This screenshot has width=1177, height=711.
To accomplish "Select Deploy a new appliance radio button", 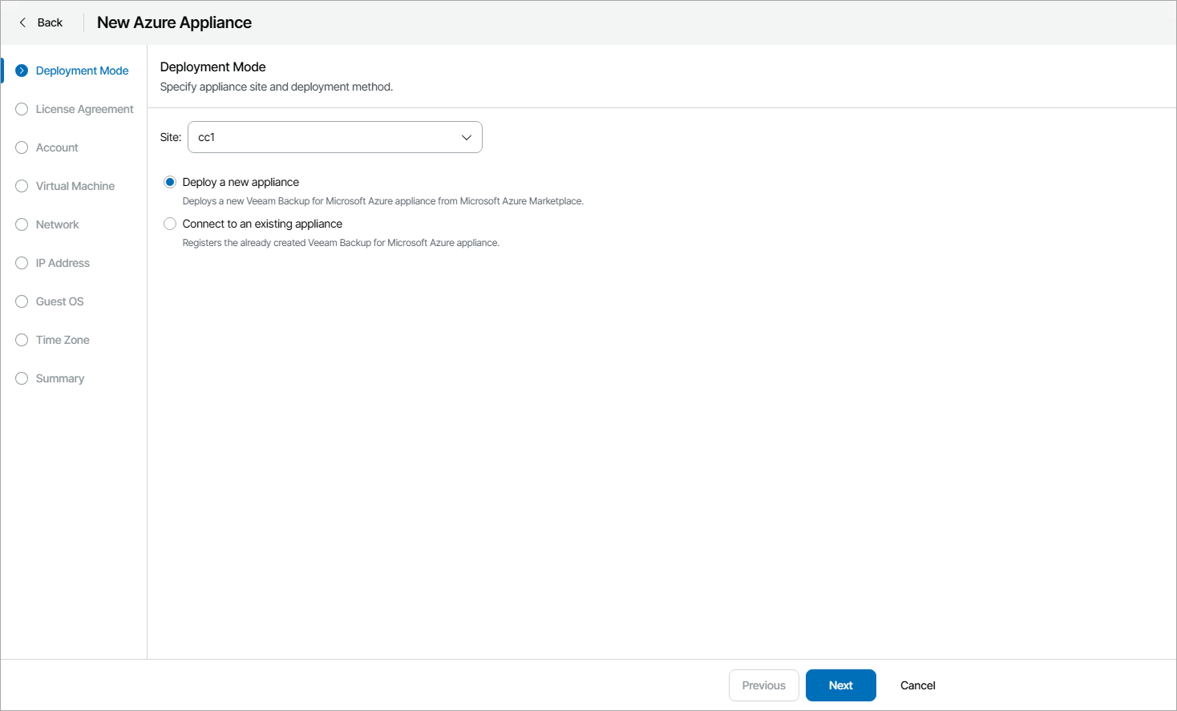I will click(x=170, y=182).
